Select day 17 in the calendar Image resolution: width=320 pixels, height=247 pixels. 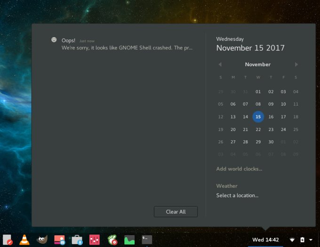tap(283, 116)
